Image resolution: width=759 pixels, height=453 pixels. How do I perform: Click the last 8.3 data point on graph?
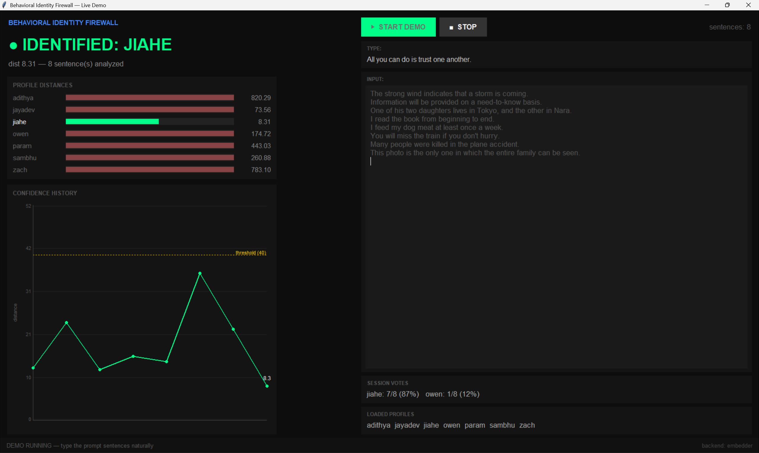tap(267, 386)
